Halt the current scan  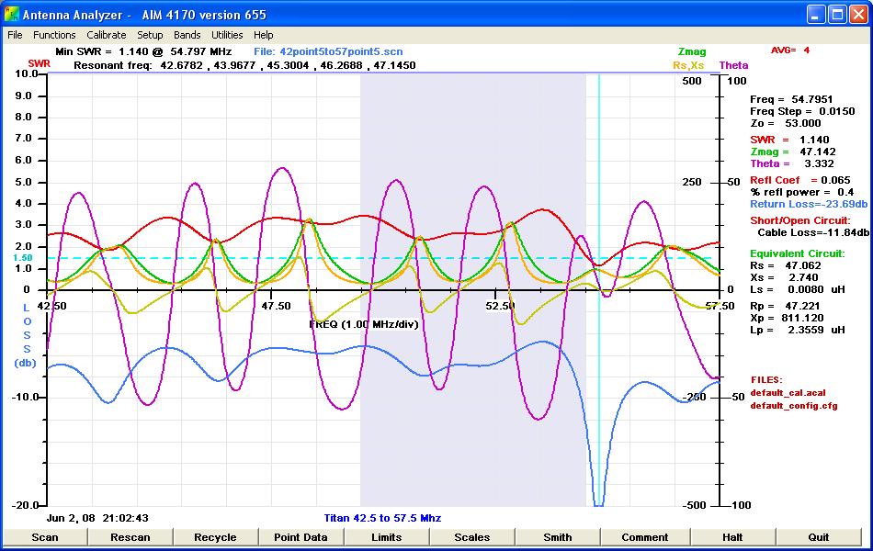(x=732, y=537)
